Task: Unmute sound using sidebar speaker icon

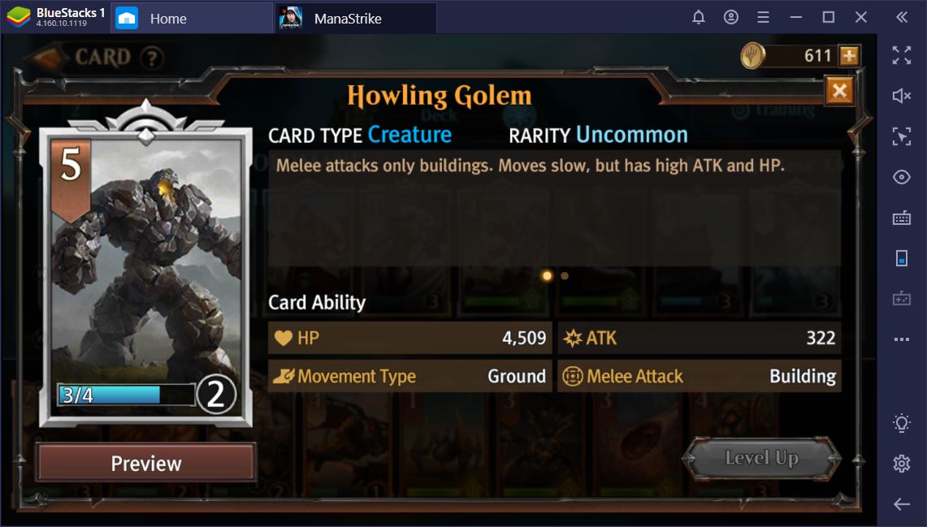Action: (x=901, y=96)
